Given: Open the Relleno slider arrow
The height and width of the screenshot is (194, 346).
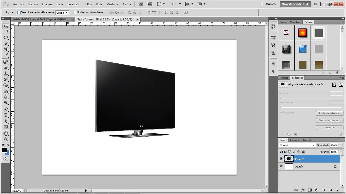Looking at the screenshot, I should coord(340,152).
